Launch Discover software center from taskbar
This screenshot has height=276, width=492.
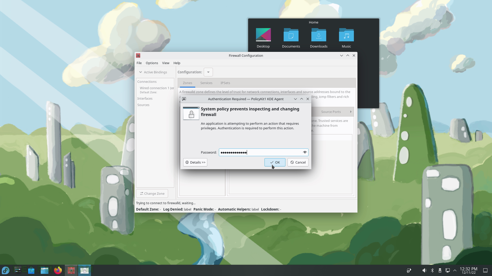(x=31, y=270)
